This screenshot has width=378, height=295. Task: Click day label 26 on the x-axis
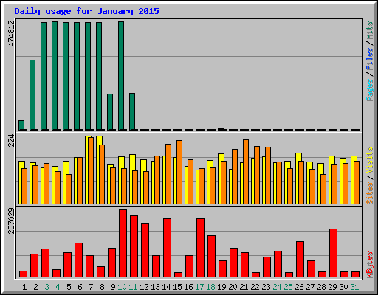point(299,287)
